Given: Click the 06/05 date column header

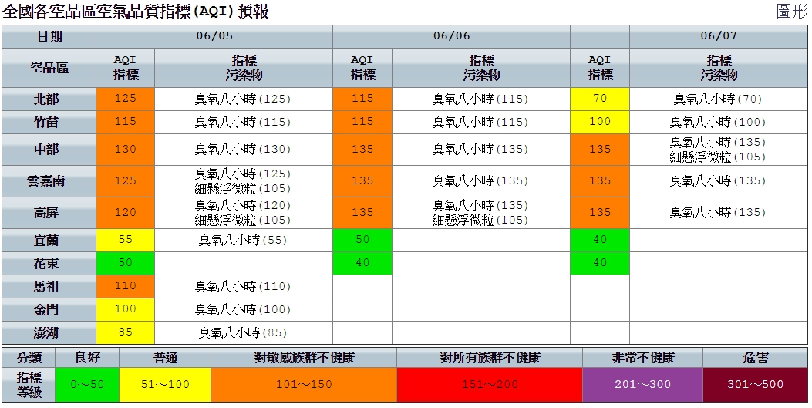Looking at the screenshot, I should point(214,36).
